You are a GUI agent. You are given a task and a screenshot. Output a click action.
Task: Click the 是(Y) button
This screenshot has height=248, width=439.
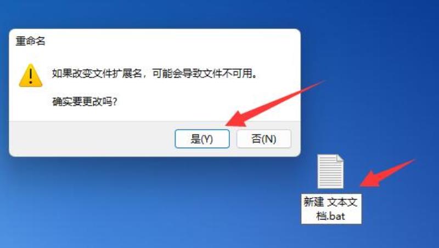pos(202,139)
